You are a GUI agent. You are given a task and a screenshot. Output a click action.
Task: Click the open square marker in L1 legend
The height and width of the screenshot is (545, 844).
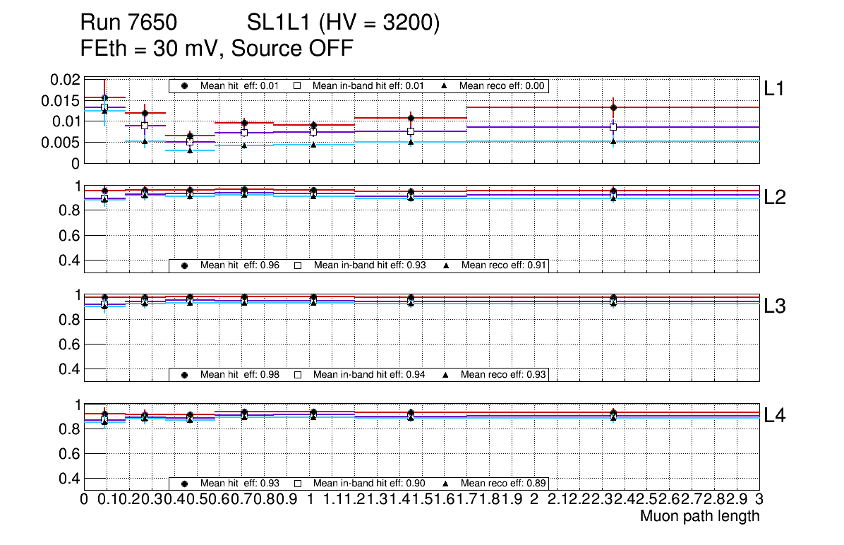click(x=298, y=86)
